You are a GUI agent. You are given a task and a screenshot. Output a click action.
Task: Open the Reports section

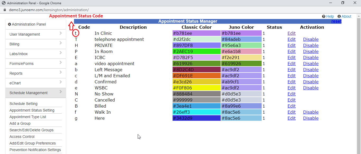[x=35, y=73]
